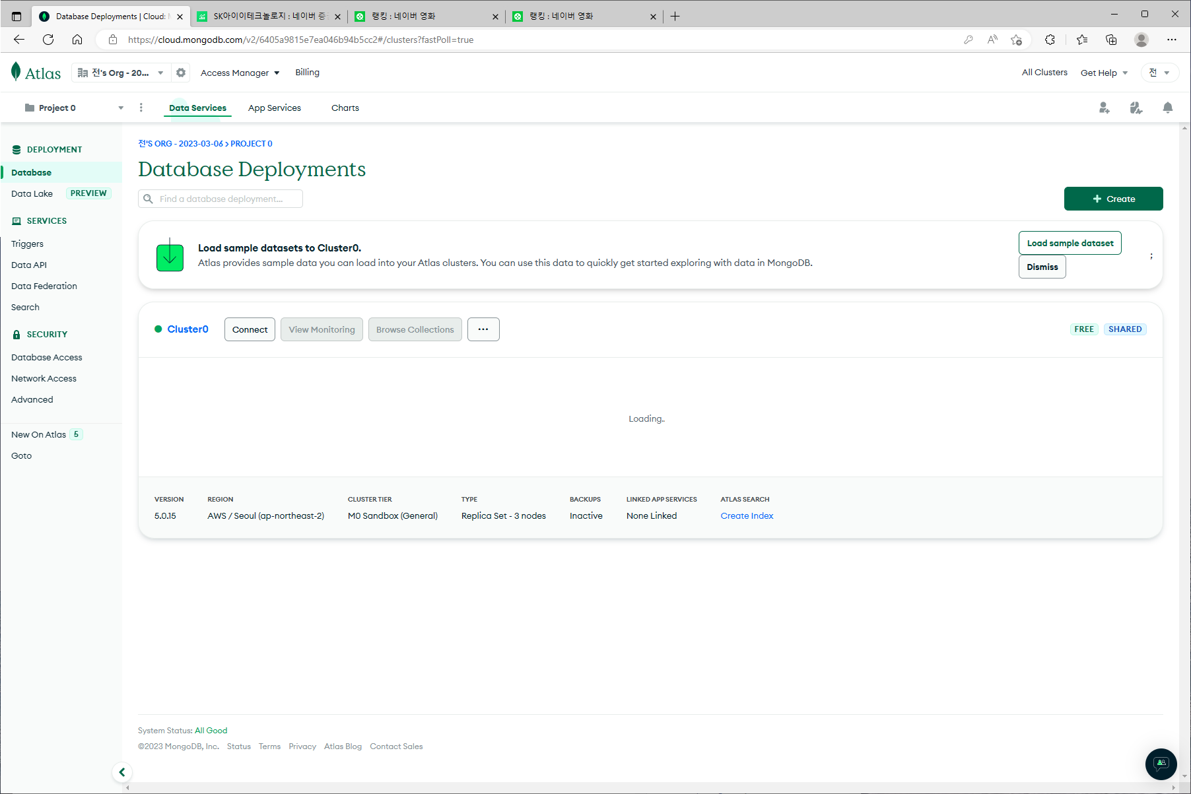Open tab actions menu icon
1191x794 pixels.
click(17, 16)
